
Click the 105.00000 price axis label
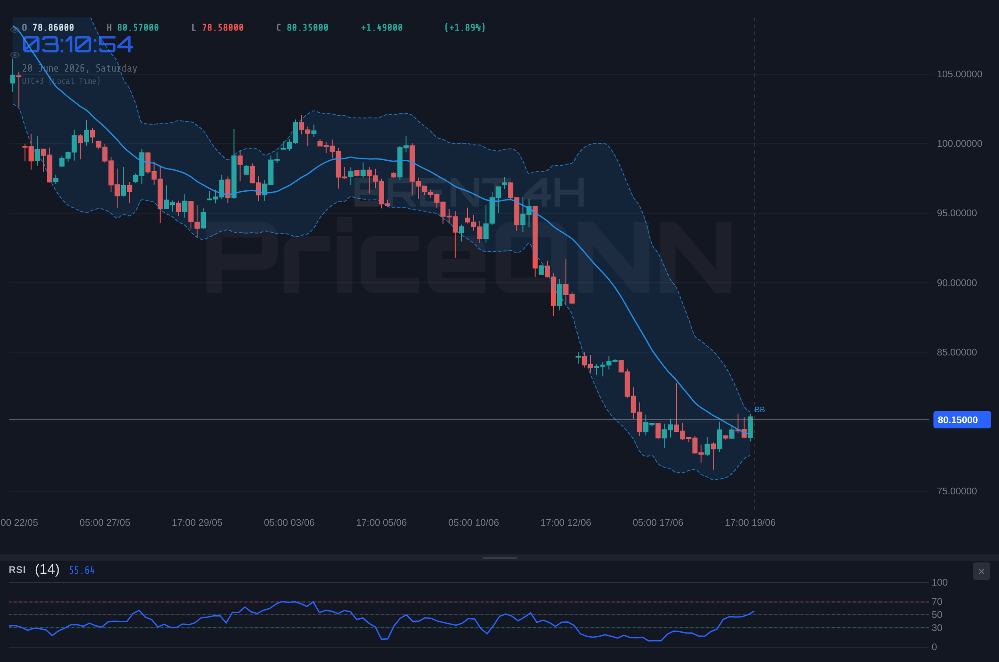[959, 74]
